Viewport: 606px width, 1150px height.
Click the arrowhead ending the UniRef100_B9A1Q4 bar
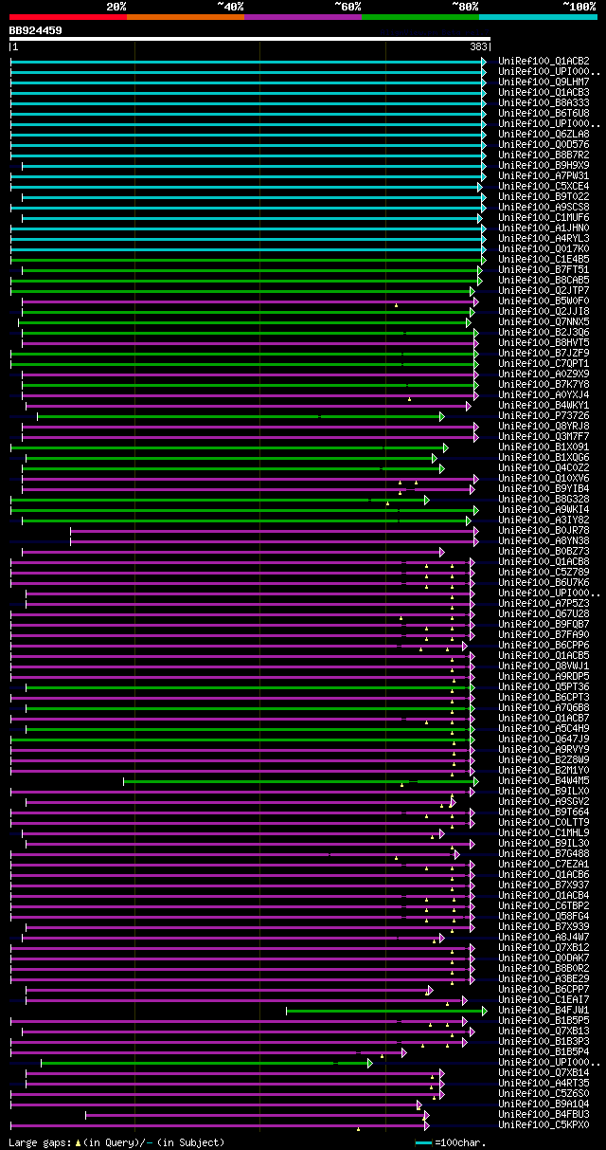click(x=419, y=1104)
